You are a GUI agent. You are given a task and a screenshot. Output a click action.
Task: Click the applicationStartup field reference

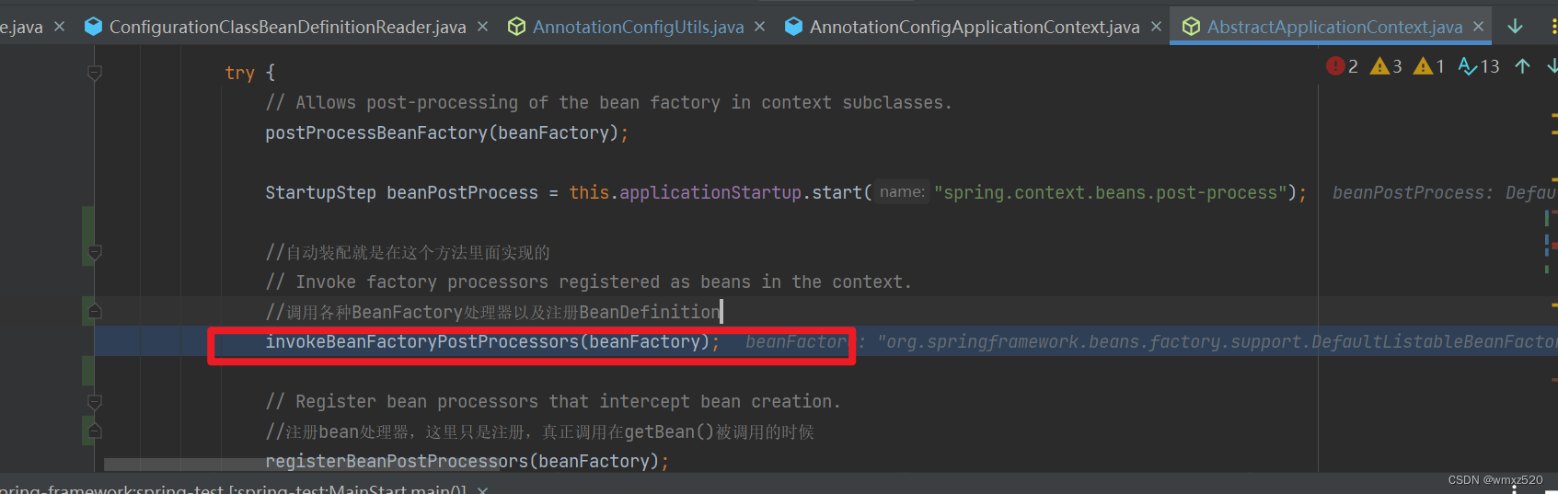pyautogui.click(x=710, y=192)
